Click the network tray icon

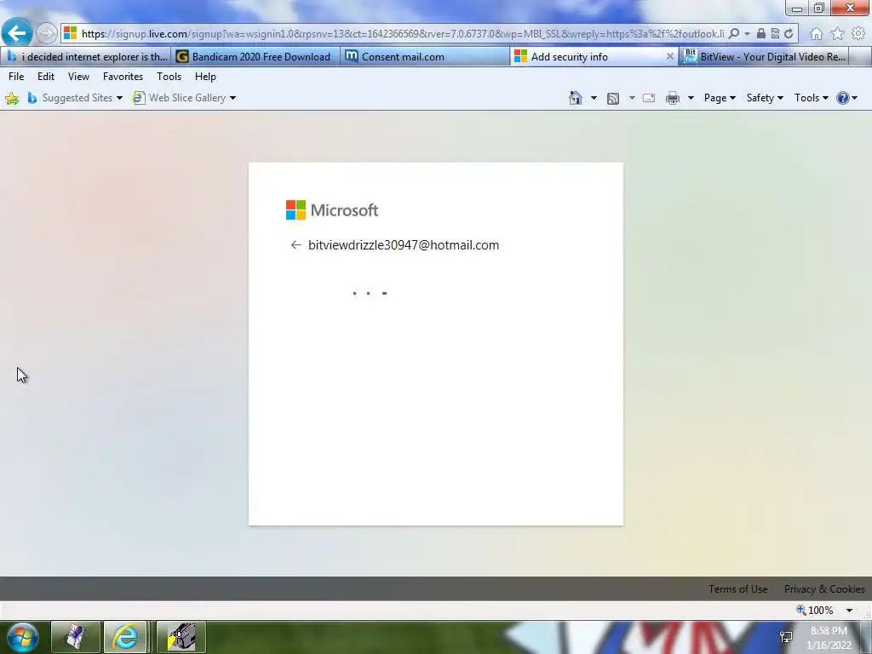786,637
